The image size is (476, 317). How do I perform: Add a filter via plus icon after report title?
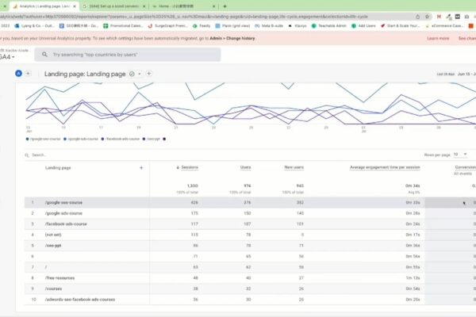(149, 74)
